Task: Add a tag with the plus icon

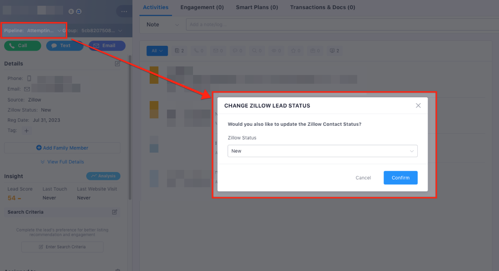Action: [x=26, y=131]
